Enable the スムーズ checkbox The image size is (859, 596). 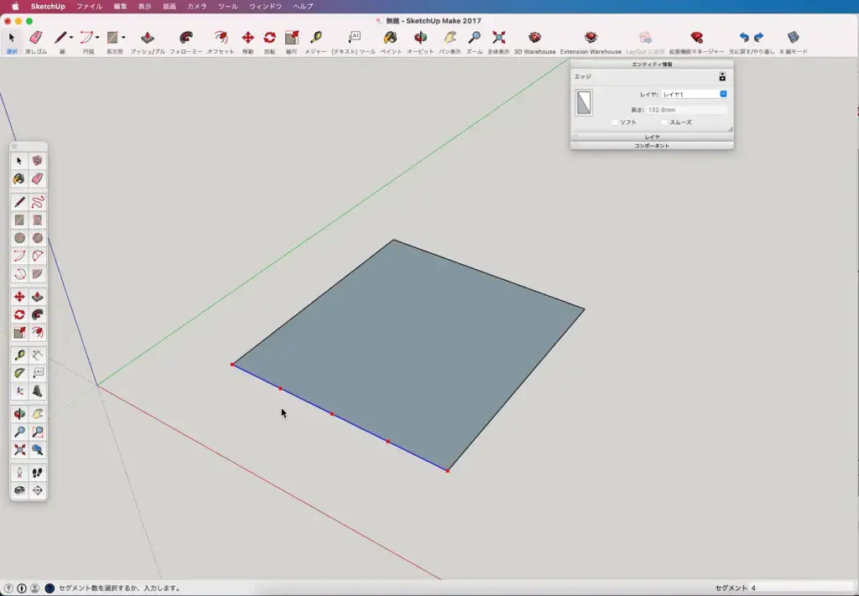pos(664,122)
